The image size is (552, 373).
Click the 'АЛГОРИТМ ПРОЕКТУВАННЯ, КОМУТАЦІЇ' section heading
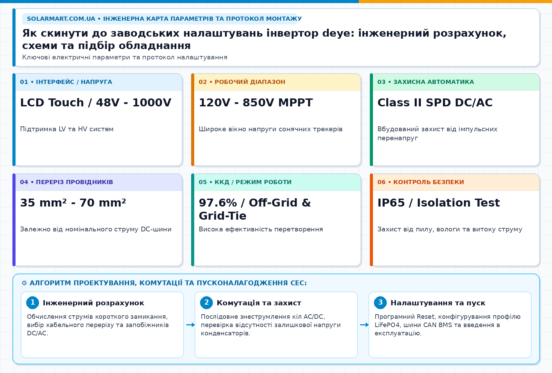168,283
